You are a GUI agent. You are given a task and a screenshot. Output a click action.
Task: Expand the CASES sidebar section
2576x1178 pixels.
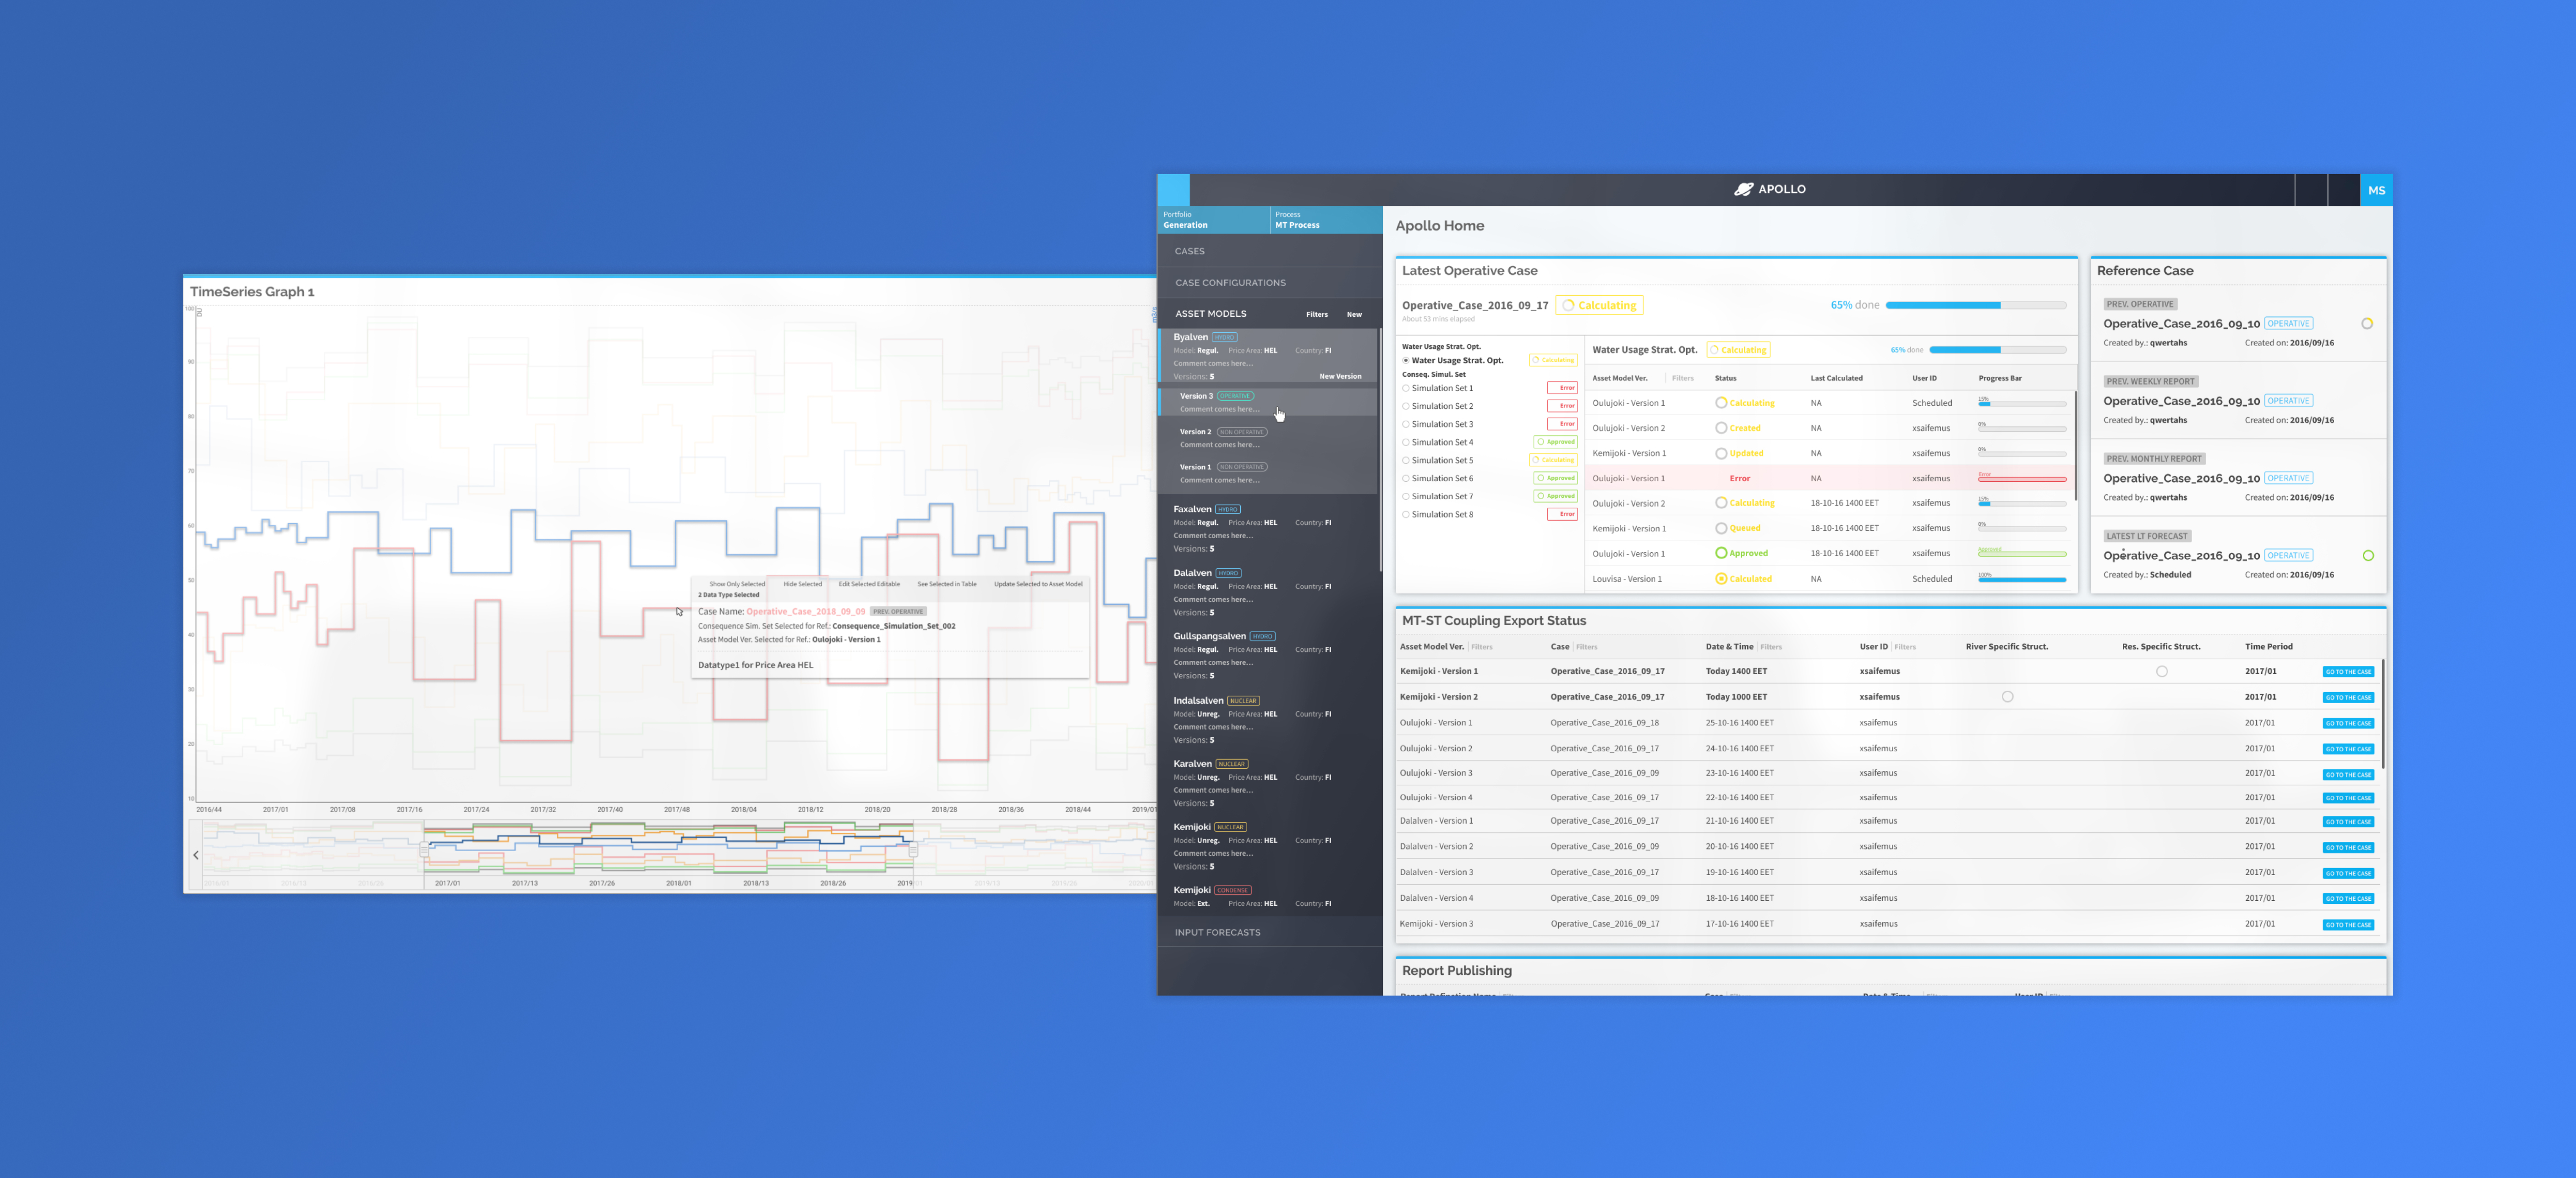coord(1270,251)
